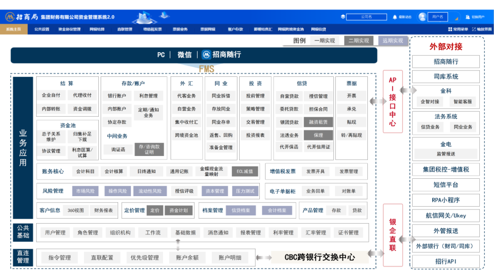
Task: Click the 监管报送 box under 金电
Action: point(446,154)
